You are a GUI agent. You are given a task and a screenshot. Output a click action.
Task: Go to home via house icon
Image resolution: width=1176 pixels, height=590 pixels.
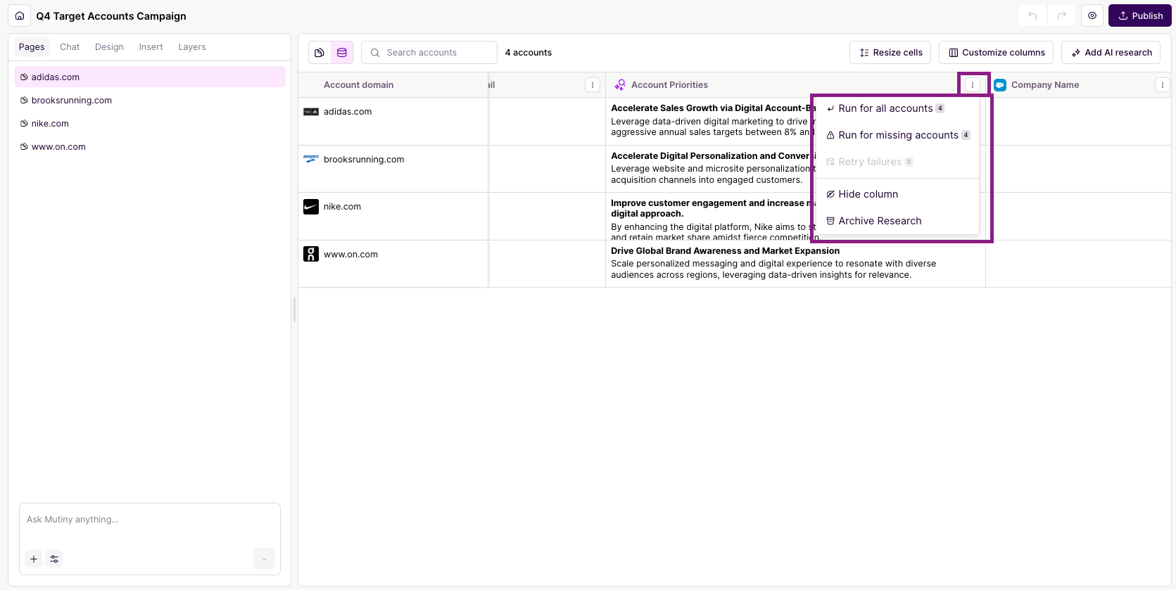(x=20, y=15)
